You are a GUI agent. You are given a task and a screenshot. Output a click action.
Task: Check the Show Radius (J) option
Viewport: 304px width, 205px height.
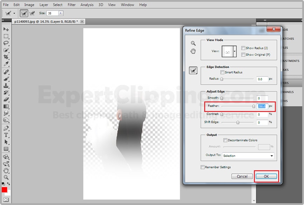pos(243,48)
